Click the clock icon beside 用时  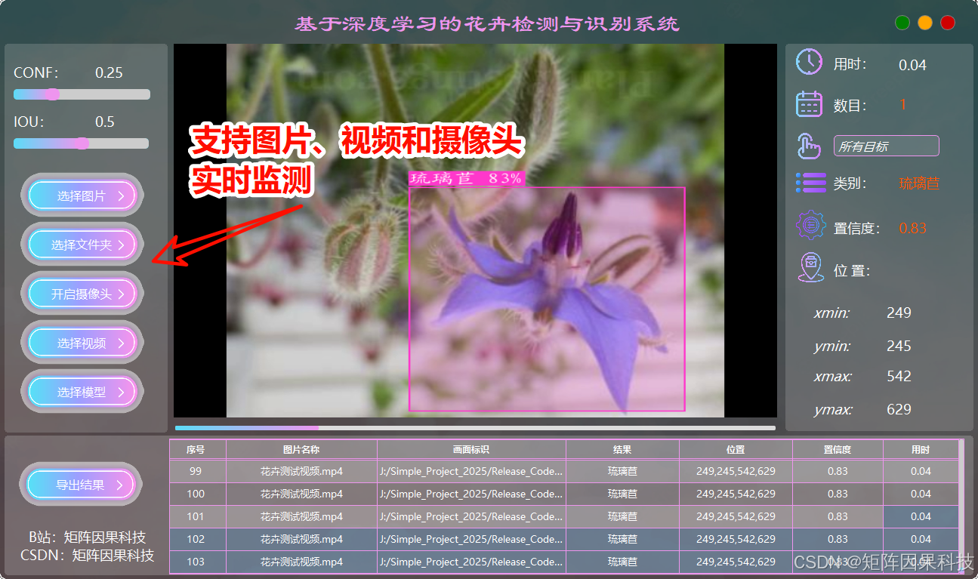click(x=809, y=62)
